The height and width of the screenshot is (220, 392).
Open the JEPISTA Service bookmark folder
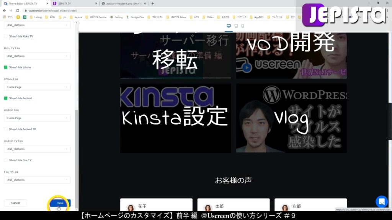click(x=96, y=17)
